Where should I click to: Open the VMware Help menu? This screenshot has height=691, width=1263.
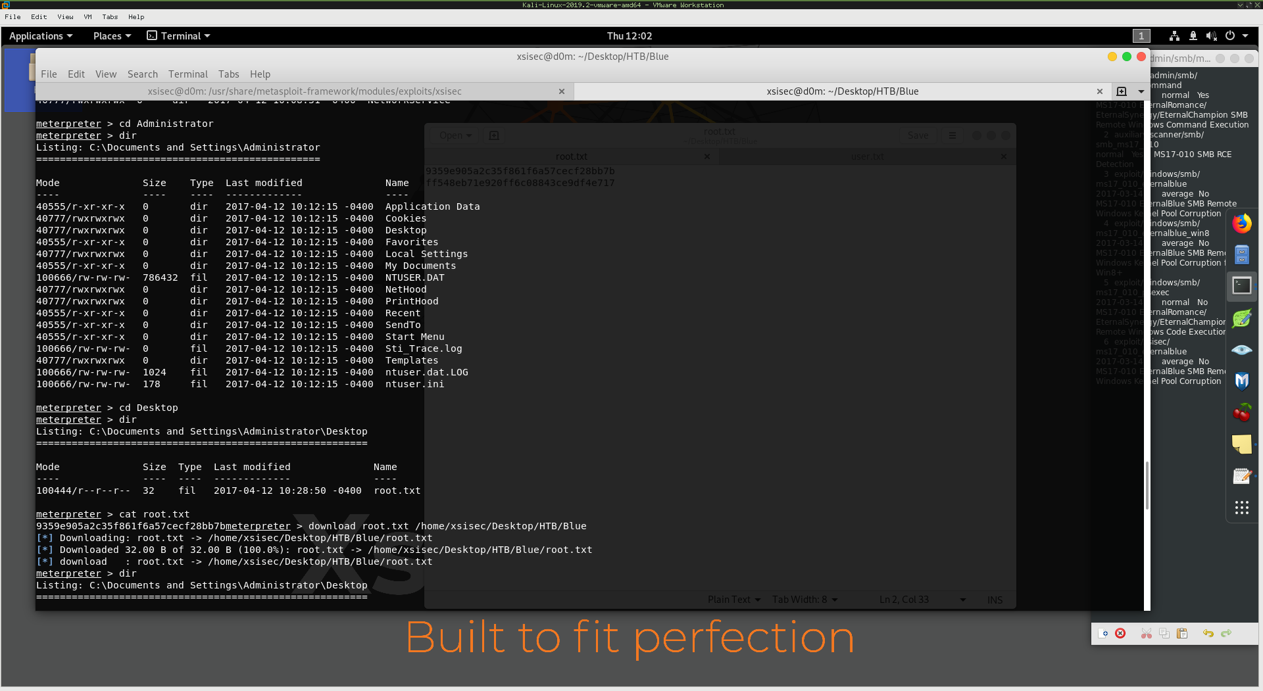pyautogui.click(x=136, y=17)
